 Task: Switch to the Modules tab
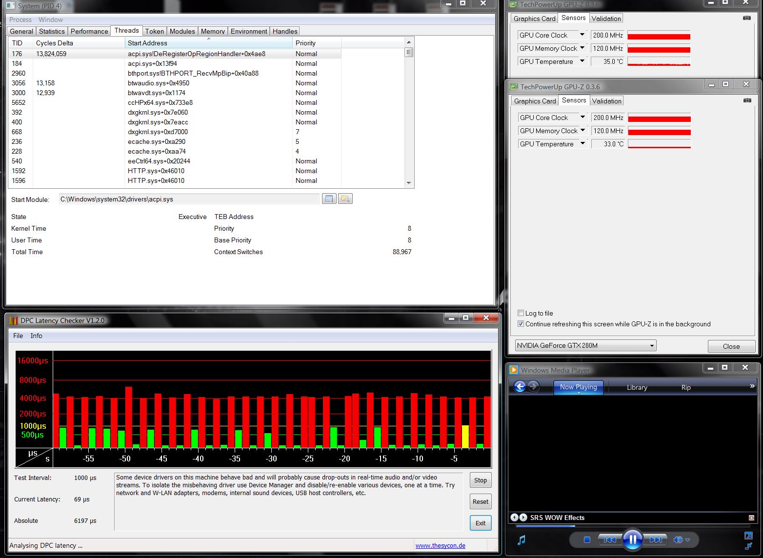(182, 31)
